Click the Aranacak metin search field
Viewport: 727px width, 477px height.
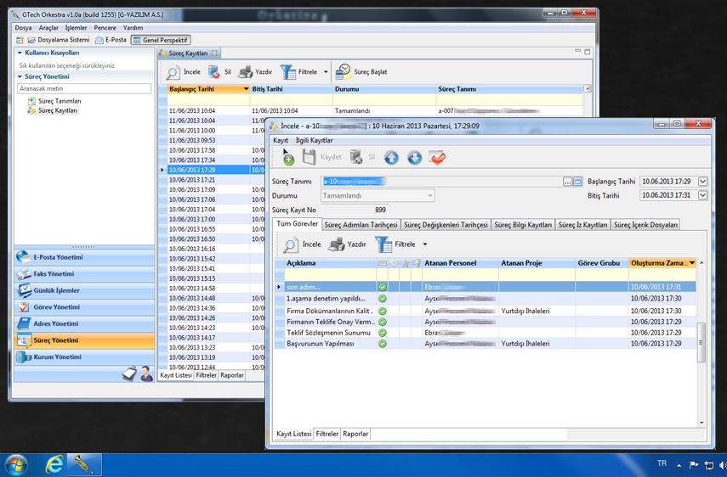pos(84,88)
